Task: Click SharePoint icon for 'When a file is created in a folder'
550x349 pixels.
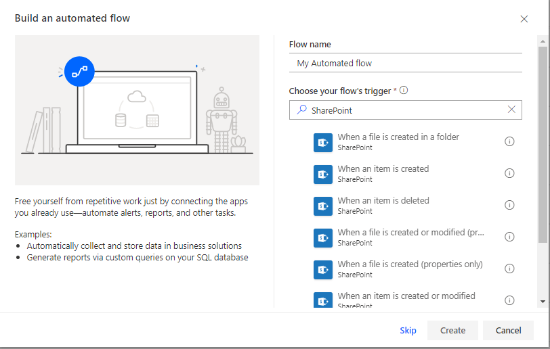Action: (x=322, y=142)
